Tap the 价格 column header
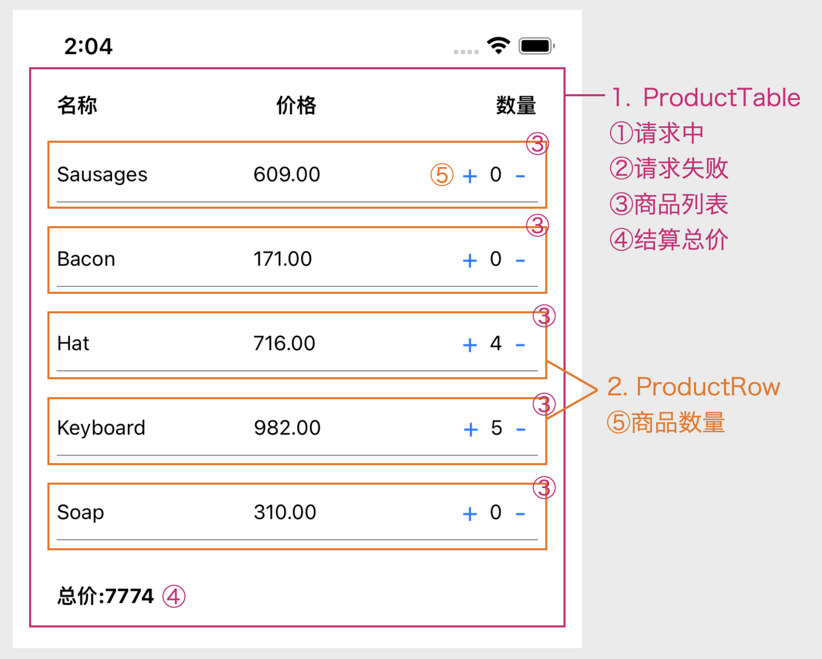 coord(296,105)
